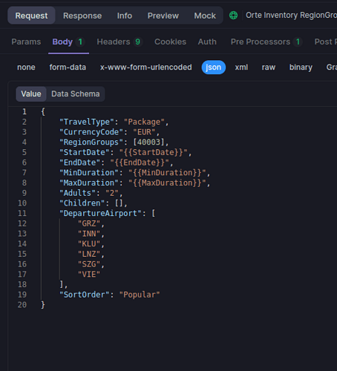Click the "SZG" airport code

(89, 264)
